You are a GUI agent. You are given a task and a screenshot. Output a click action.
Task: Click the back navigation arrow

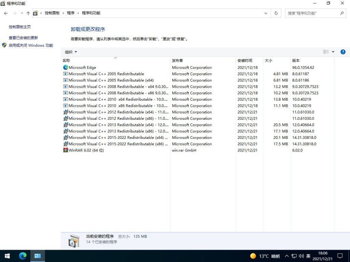point(5,13)
